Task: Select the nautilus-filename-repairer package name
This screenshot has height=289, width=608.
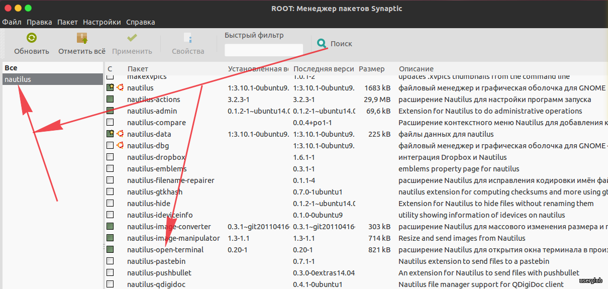Action: coord(171,180)
